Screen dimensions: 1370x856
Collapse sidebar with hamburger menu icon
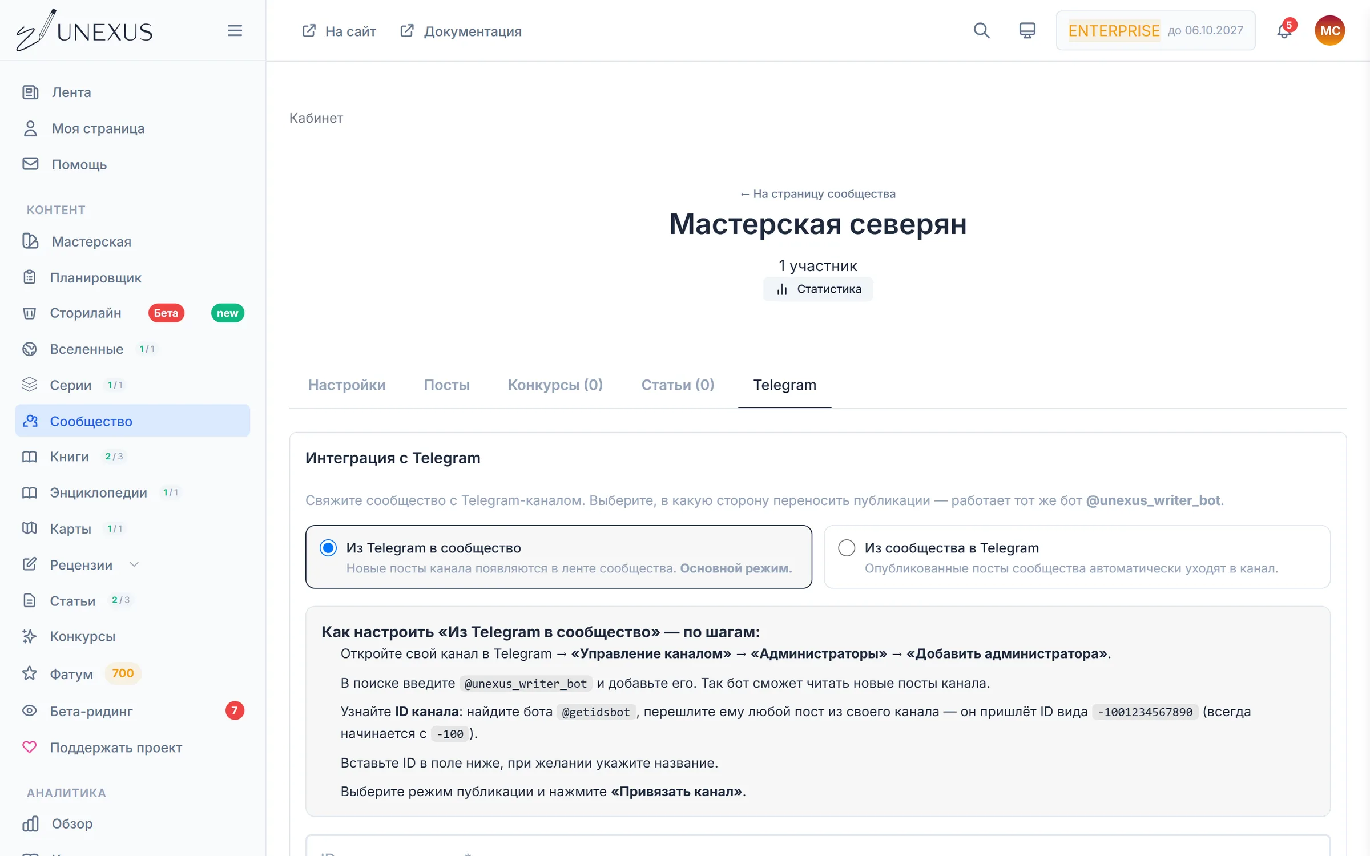pos(235,30)
